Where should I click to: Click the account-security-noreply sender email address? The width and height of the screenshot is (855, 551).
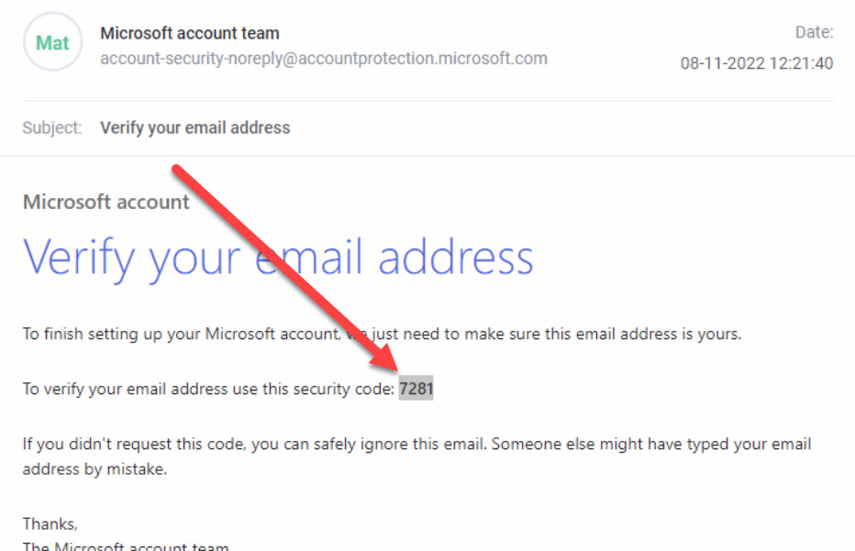324,59
